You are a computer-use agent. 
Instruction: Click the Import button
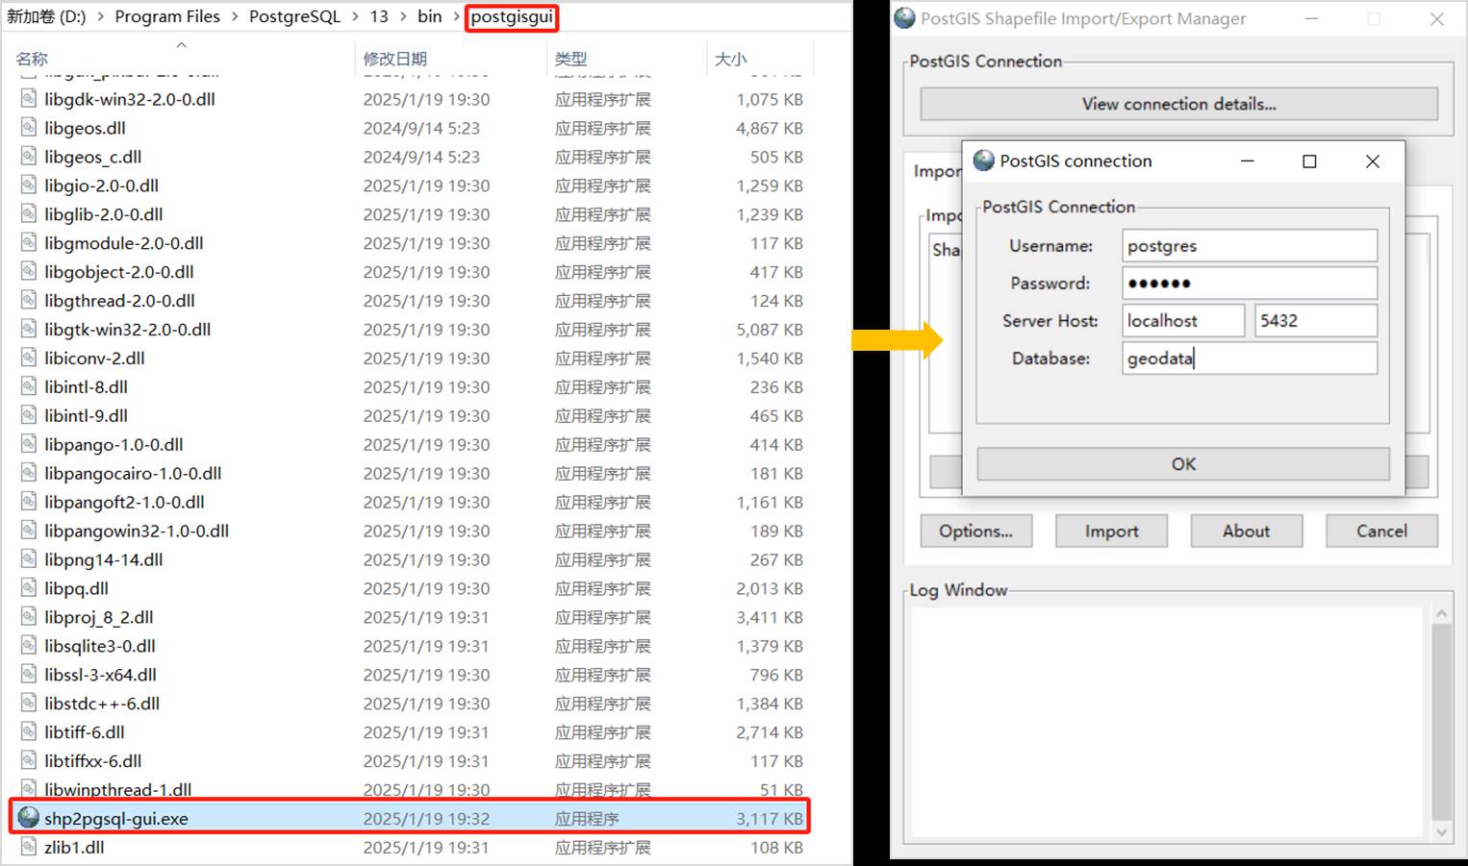pos(1111,532)
